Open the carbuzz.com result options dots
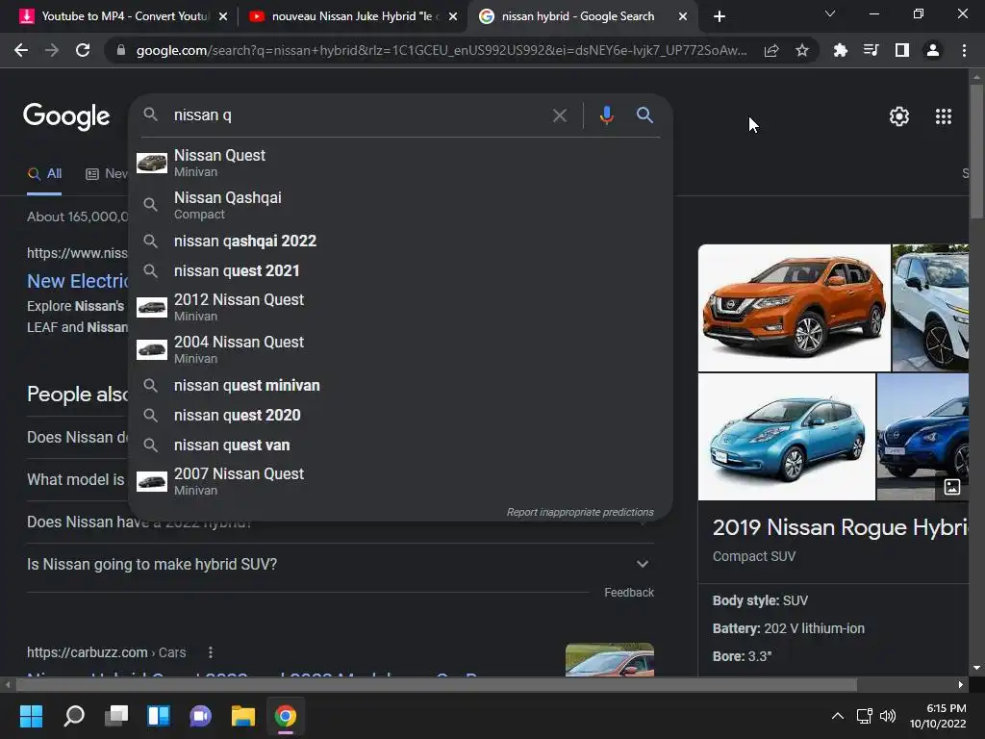 click(211, 652)
